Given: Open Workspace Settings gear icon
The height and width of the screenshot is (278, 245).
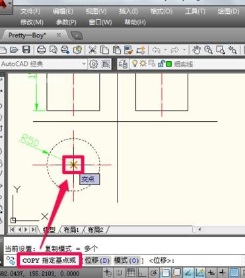Looking at the screenshot, I should 94,64.
